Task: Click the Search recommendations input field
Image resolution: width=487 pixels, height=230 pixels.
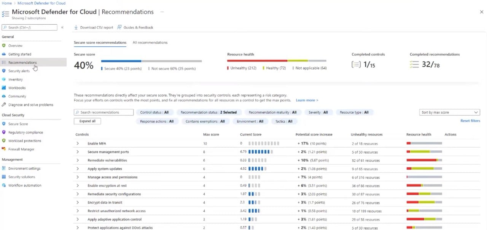Action: coord(103,112)
